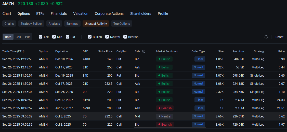Click the Market Sentiment column header

[x=167, y=51]
